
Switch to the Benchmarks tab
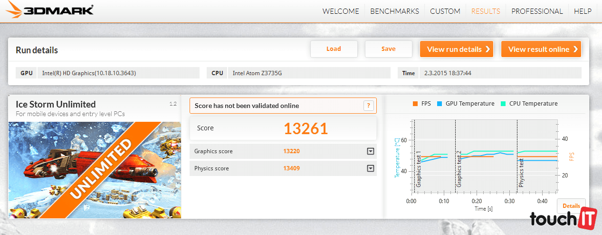point(394,11)
